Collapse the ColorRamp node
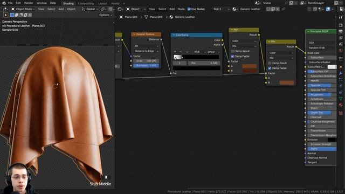Image resolution: width=345 pixels, height=194 pixels. coord(174,35)
